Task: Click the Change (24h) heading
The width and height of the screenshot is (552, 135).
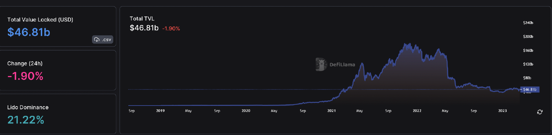Action: pos(25,63)
